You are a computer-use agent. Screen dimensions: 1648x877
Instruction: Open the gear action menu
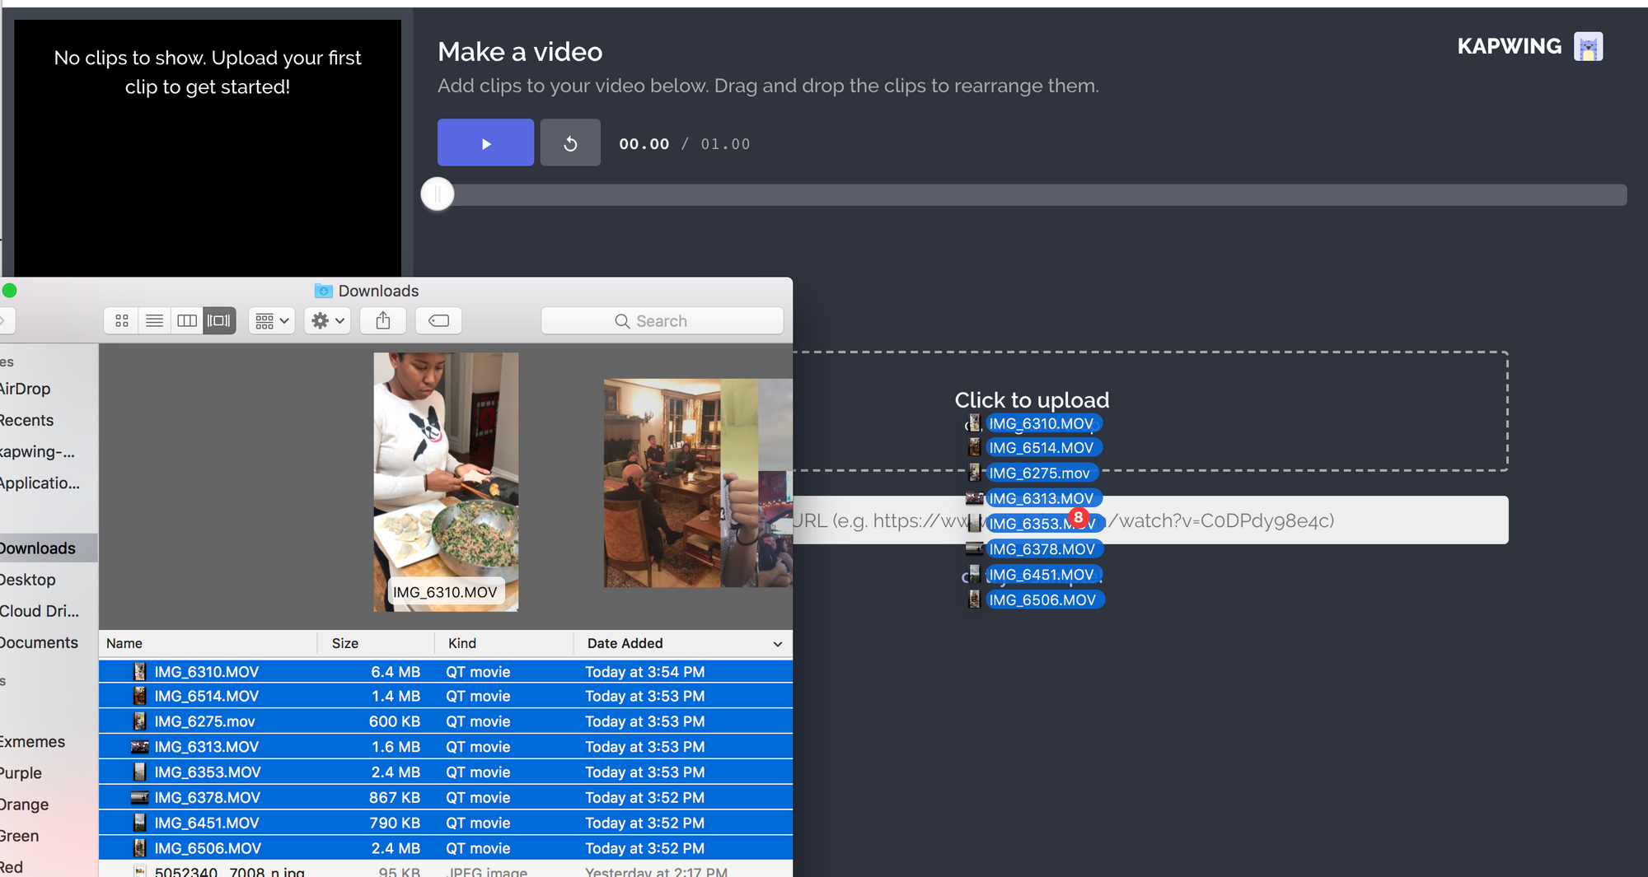(x=327, y=321)
